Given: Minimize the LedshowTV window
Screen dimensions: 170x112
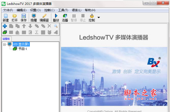Looking at the screenshot, I should click(146, 3).
